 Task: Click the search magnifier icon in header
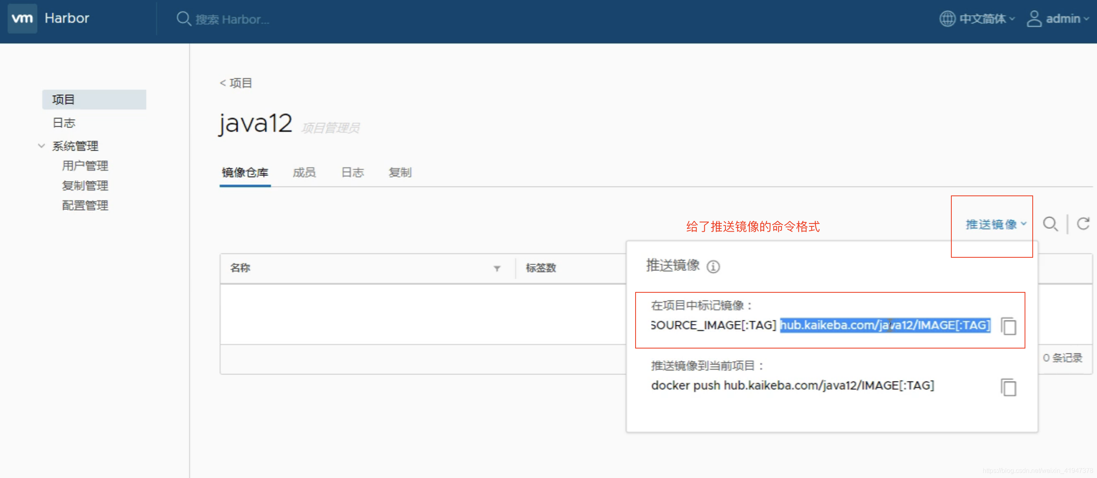pyautogui.click(x=183, y=19)
